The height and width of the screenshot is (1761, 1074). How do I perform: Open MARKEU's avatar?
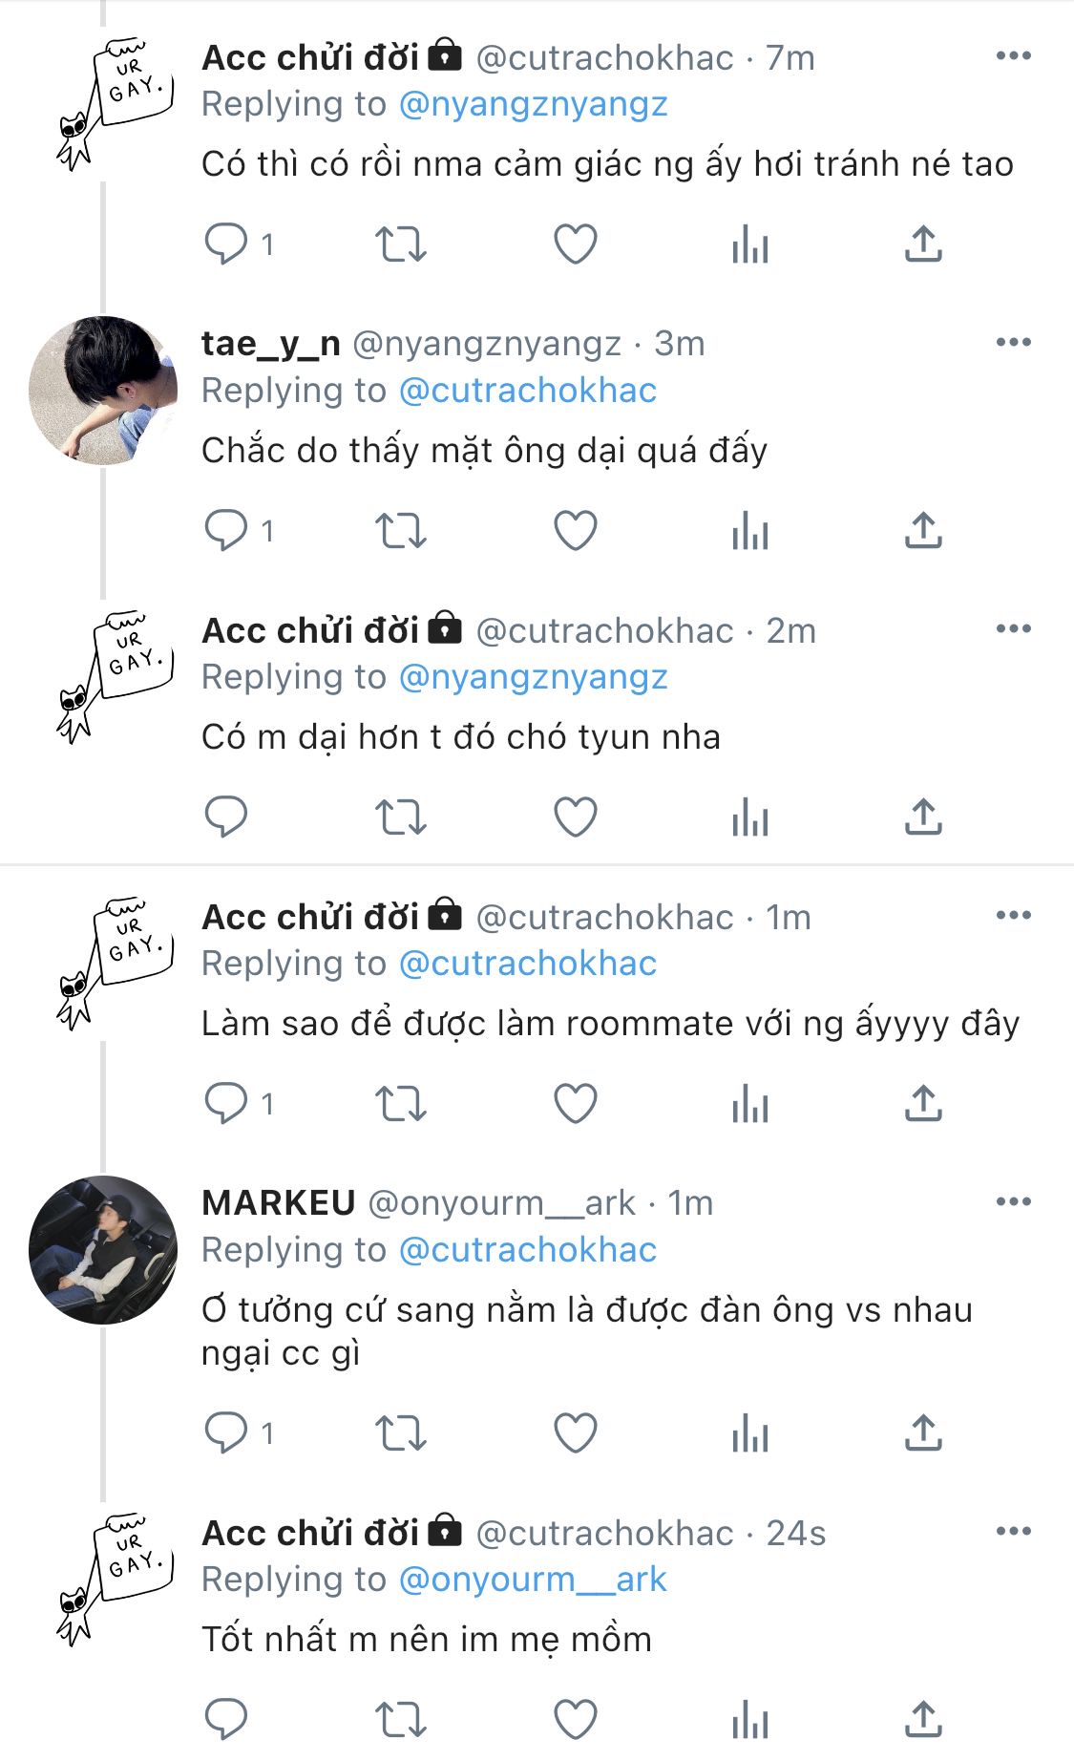(103, 1249)
